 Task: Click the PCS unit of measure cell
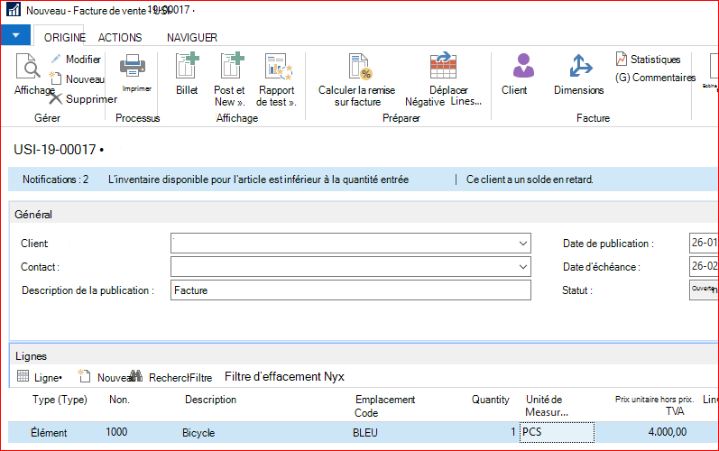point(557,432)
